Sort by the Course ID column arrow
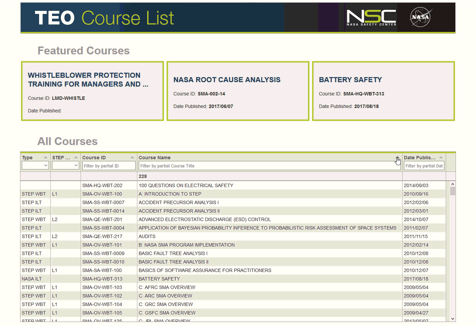This screenshot has width=476, height=326. [132, 158]
